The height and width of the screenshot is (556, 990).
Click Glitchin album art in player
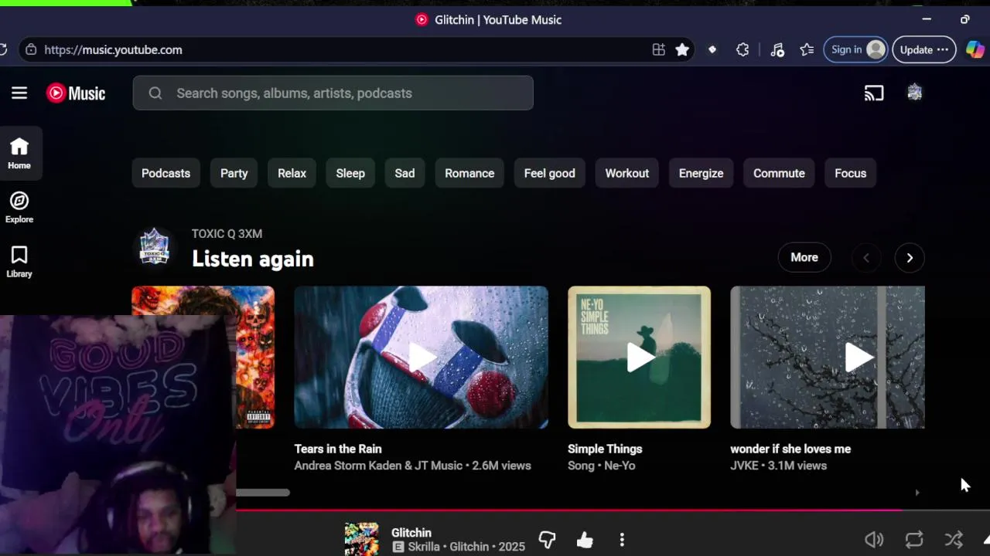coord(361,539)
